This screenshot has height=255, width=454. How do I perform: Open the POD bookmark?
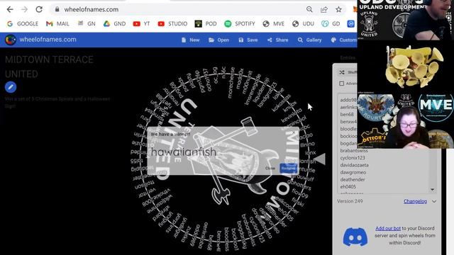pos(206,23)
